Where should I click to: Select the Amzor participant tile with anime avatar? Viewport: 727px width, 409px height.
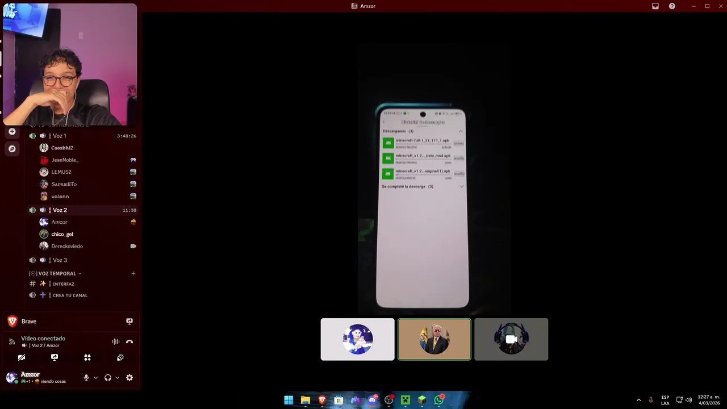(357, 339)
